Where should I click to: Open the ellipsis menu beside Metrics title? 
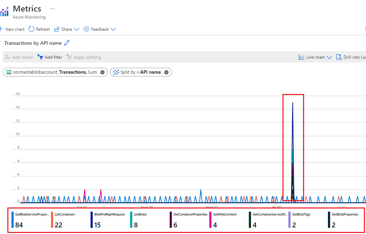click(x=52, y=8)
